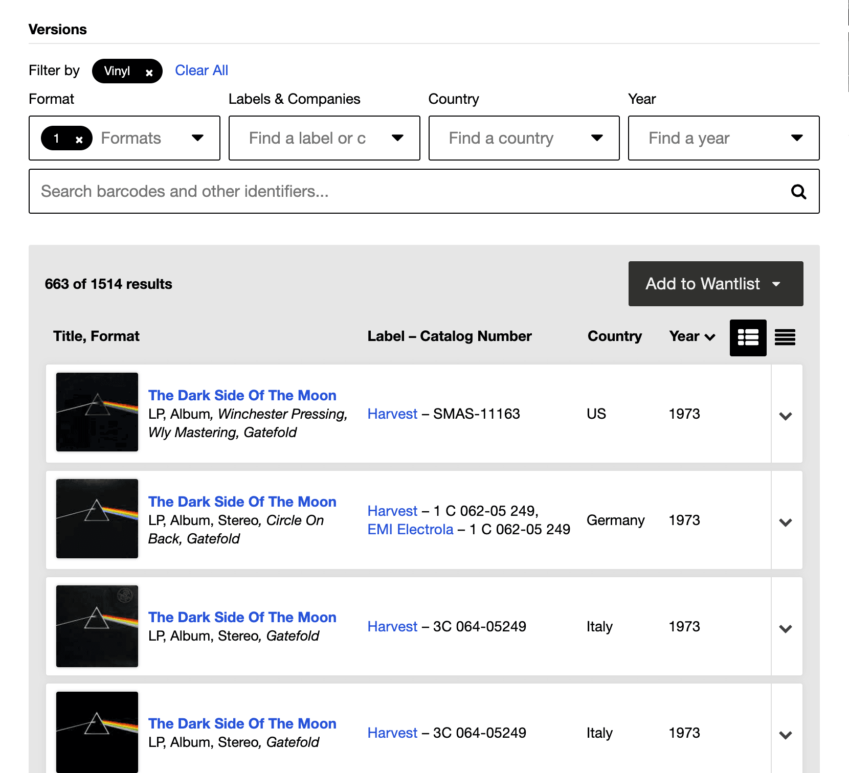Clear the format count badge in Formats

(x=79, y=139)
